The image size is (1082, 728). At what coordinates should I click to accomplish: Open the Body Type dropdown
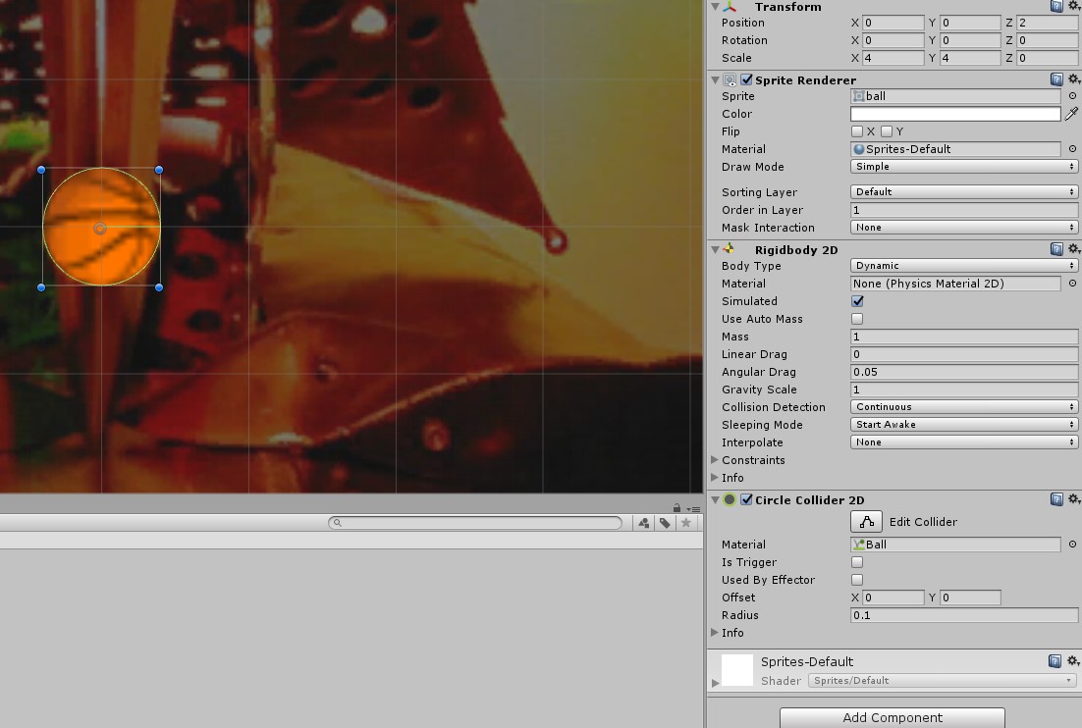tap(964, 266)
